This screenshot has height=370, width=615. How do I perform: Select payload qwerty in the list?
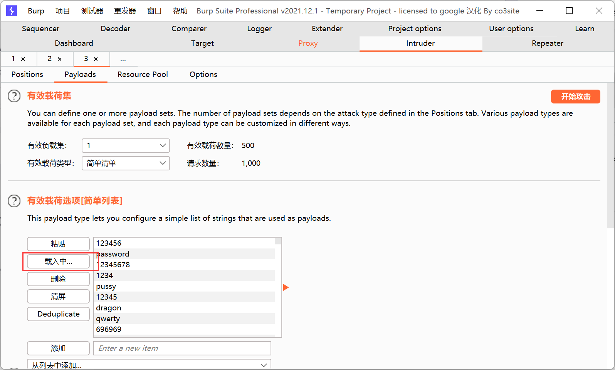[x=185, y=318]
